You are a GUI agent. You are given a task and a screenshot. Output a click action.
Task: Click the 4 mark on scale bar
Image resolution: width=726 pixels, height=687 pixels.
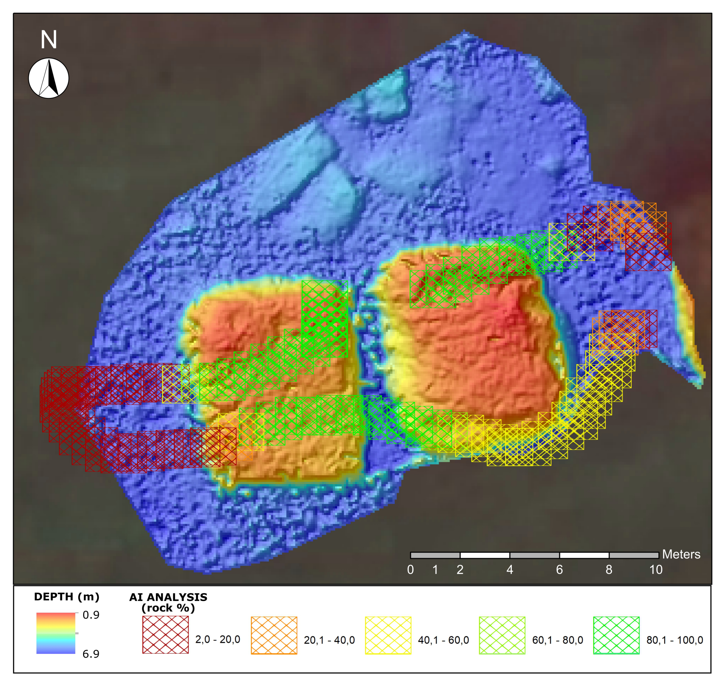pos(510,570)
